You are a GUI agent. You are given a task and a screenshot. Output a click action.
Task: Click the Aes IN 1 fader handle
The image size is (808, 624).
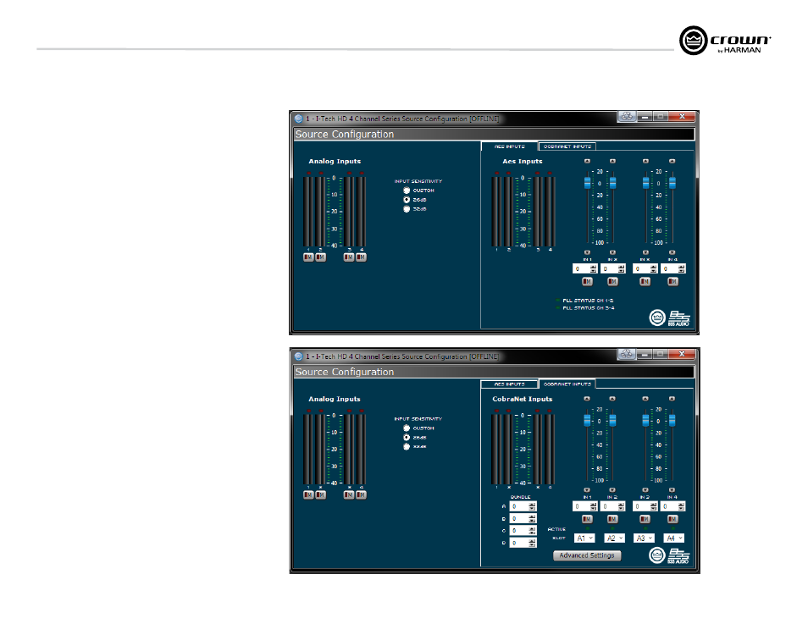click(x=588, y=182)
